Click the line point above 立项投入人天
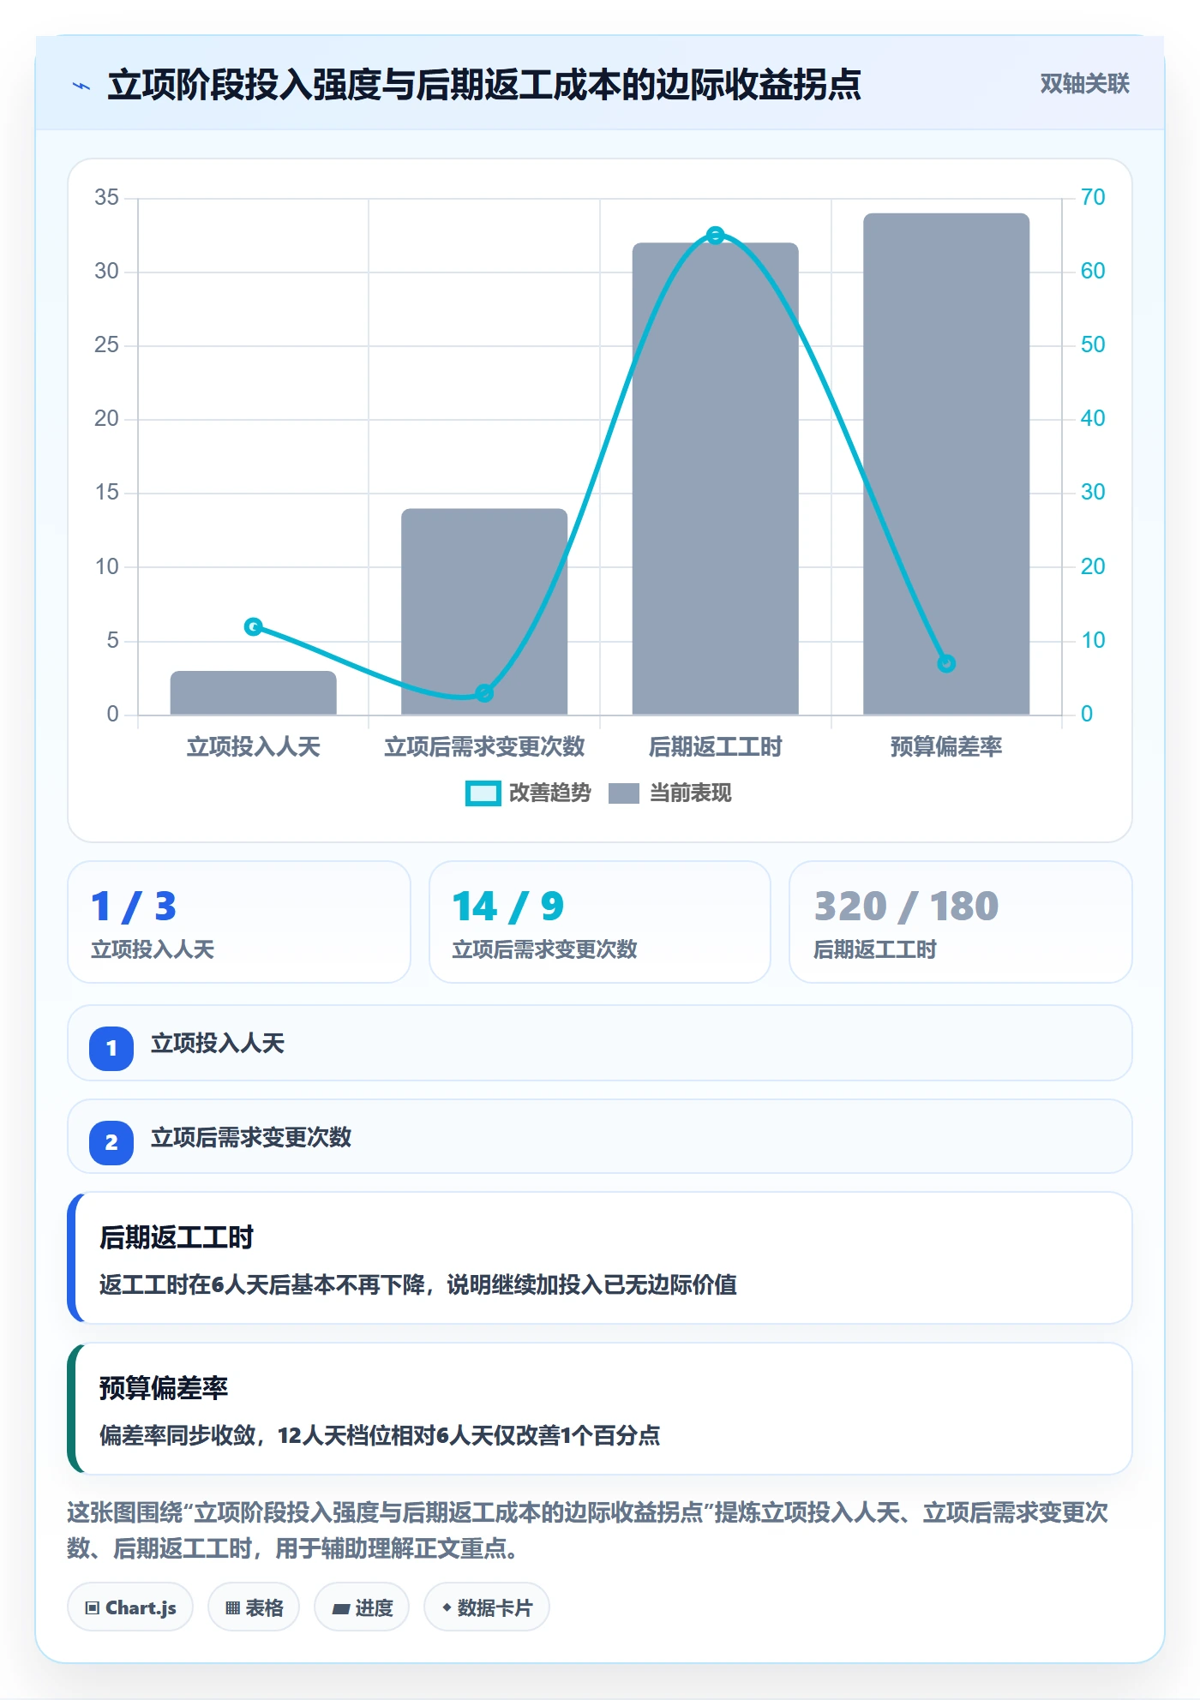The width and height of the screenshot is (1200, 1700). (x=253, y=627)
